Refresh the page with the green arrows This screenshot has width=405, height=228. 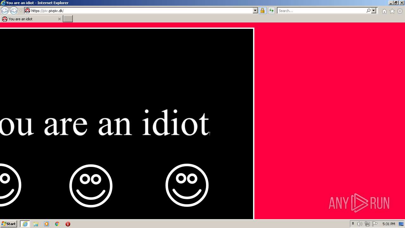click(x=271, y=11)
